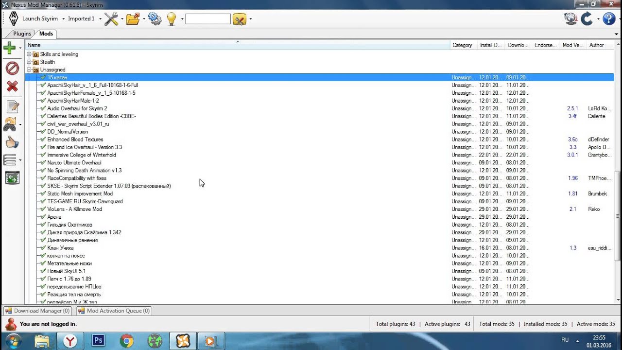Click the circular arrow update icon top right

(587, 19)
